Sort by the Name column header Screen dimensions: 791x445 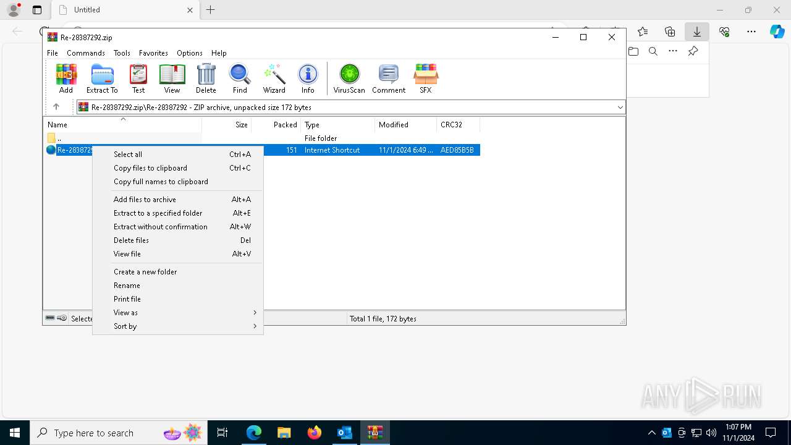click(122, 125)
